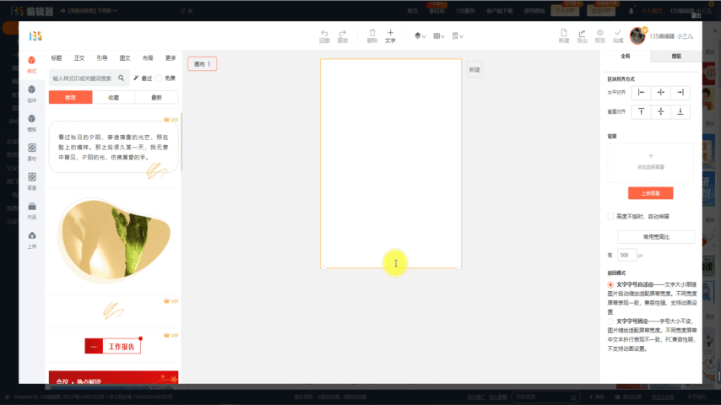The width and height of the screenshot is (721, 405).
Task: Click the undo (回撤) icon
Action: pos(324,35)
